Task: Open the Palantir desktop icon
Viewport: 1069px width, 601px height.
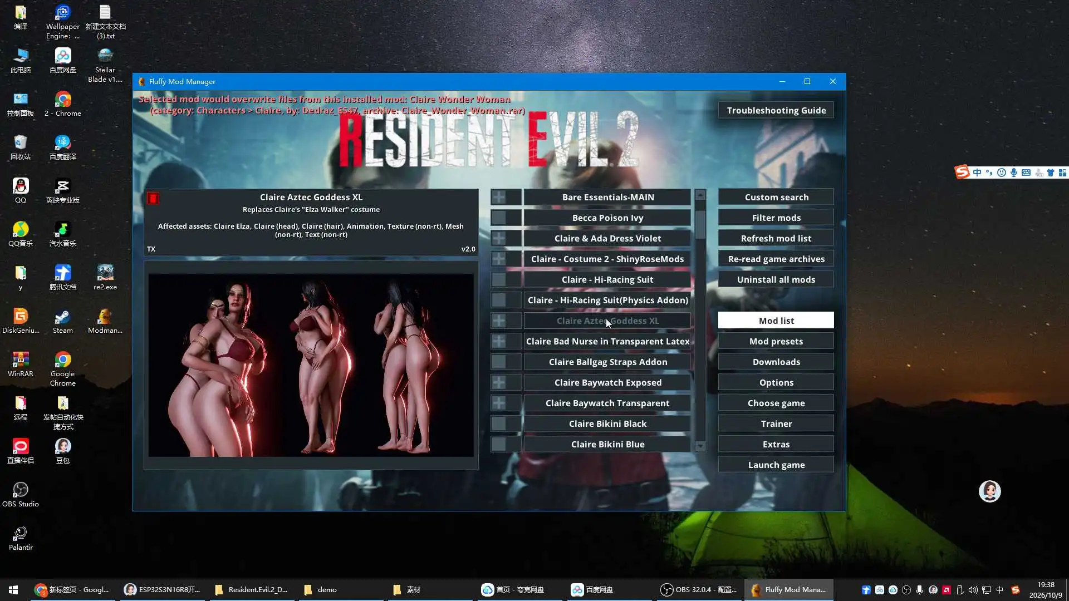Action: point(21,539)
